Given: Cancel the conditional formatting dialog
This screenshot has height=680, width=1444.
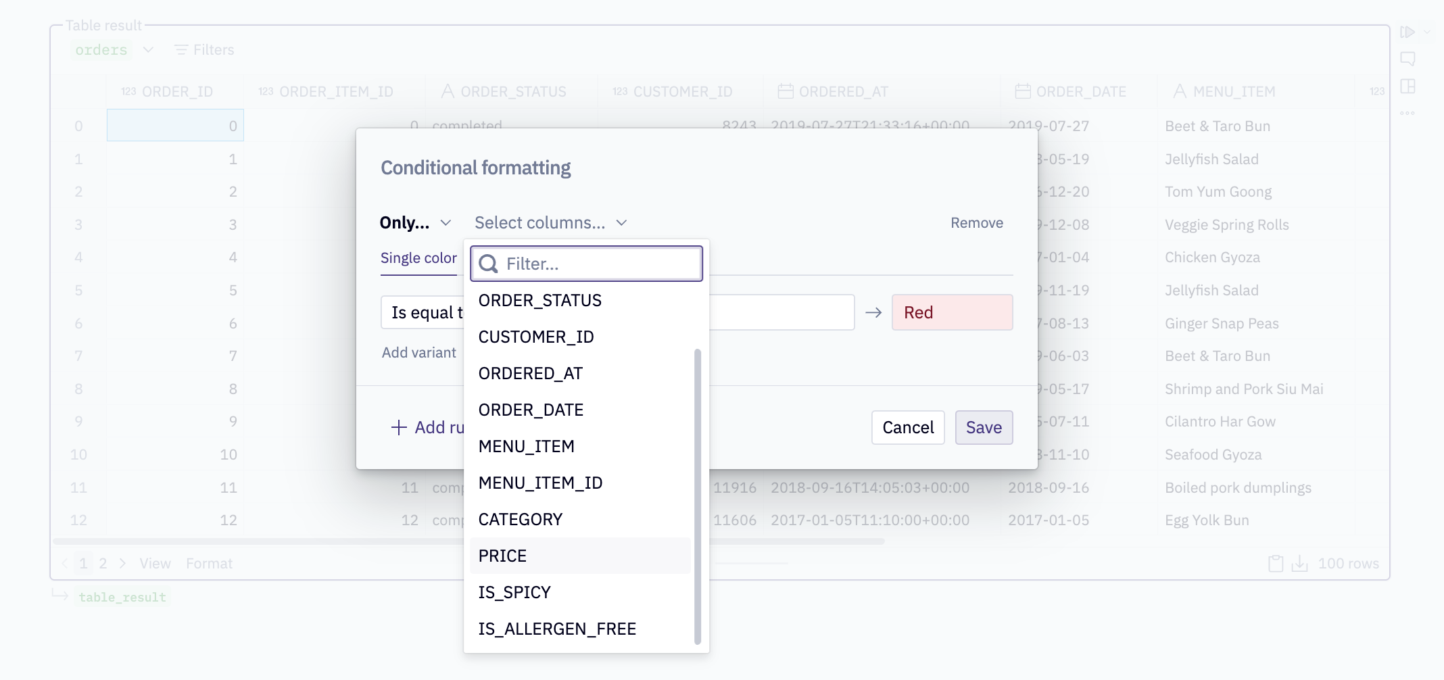Looking at the screenshot, I should coord(908,427).
